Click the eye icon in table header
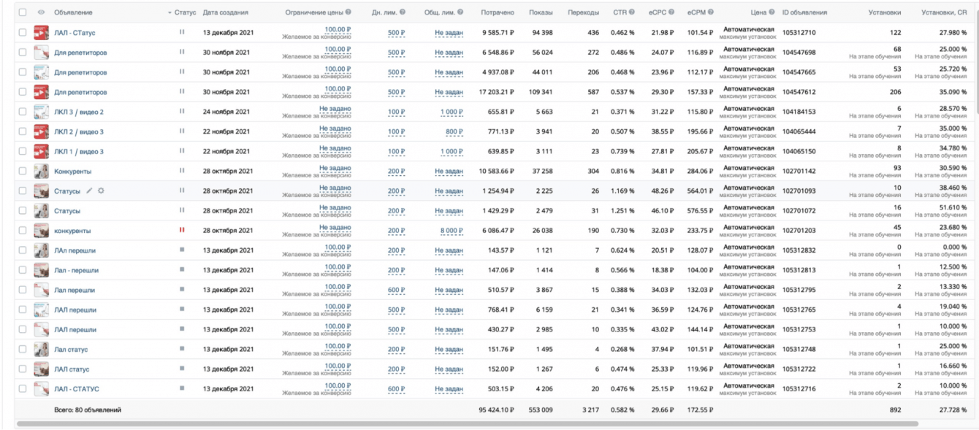The width and height of the screenshot is (979, 430). click(x=41, y=12)
